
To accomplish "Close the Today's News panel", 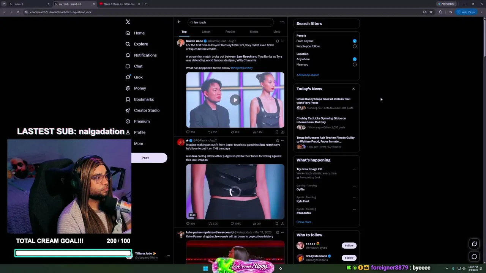I will (x=353, y=89).
